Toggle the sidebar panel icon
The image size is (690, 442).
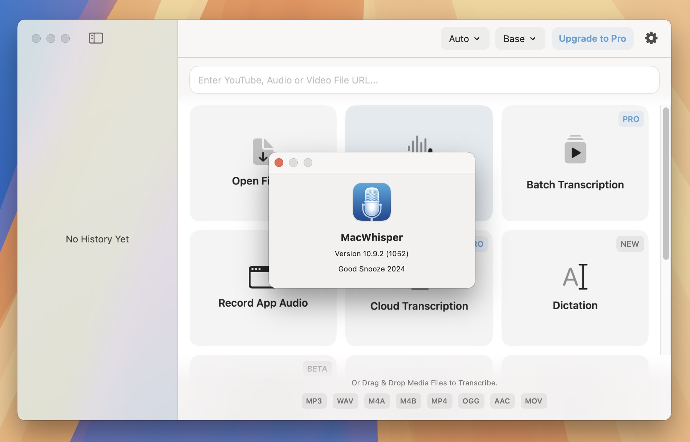(x=96, y=38)
